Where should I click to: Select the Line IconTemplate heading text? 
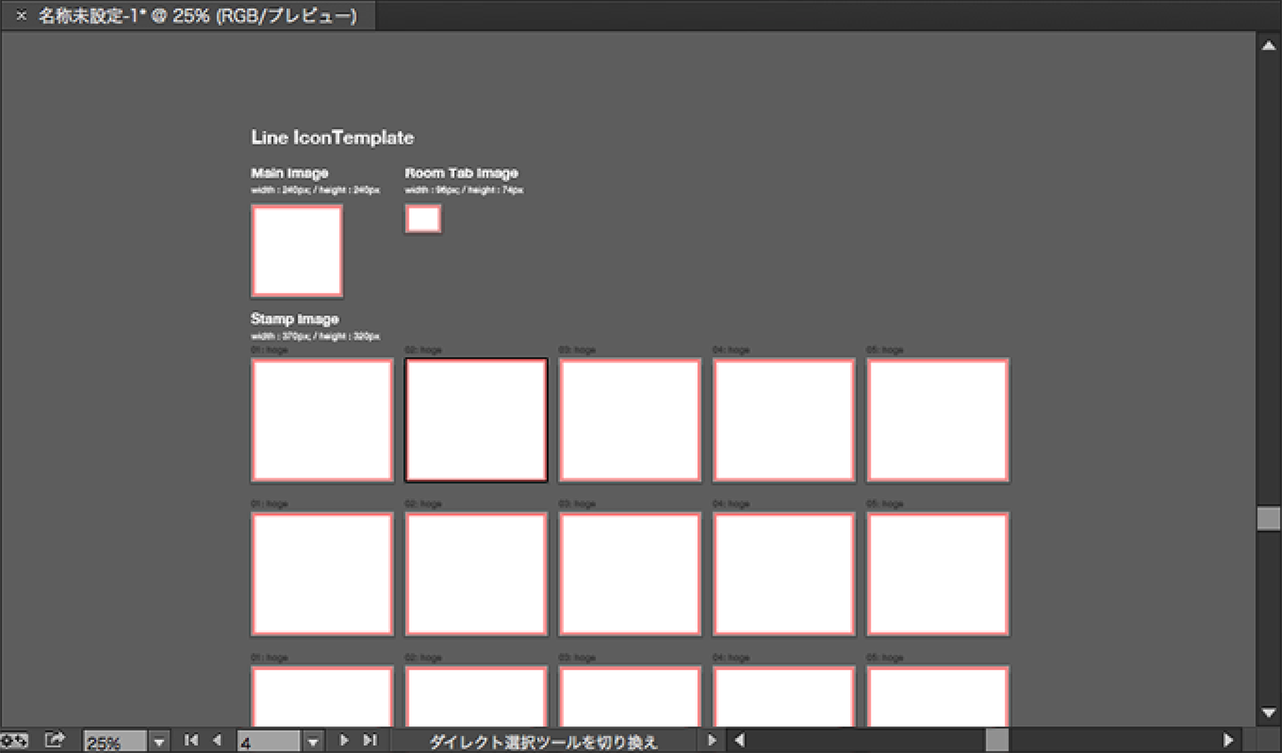[332, 137]
